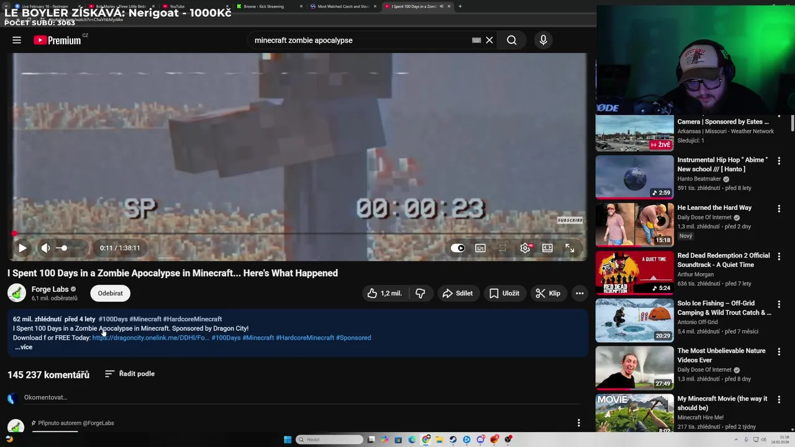Share the video via Sdílet
795x447 pixels.
click(x=457, y=293)
